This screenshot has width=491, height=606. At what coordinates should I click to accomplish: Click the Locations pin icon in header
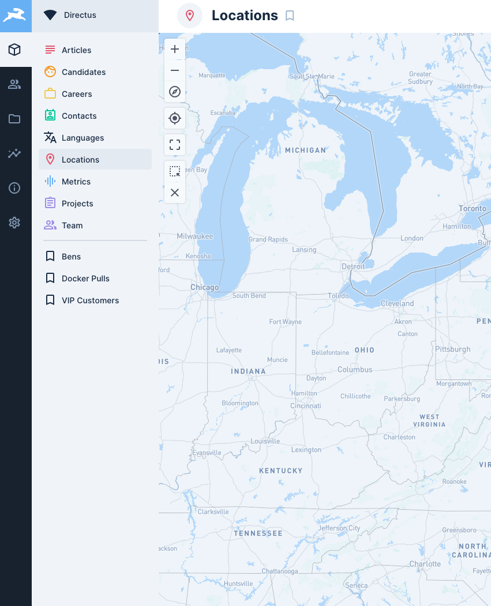(x=190, y=16)
